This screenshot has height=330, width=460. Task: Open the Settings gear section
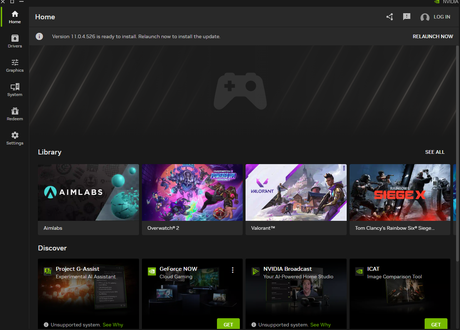[x=15, y=138]
